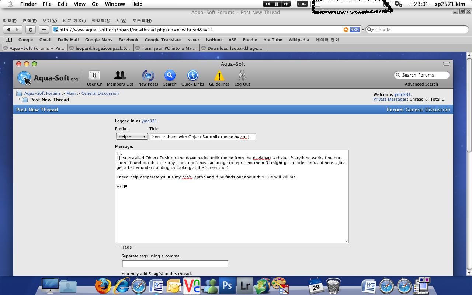Open the 책갈피(B) bookmarks menu
This screenshot has width=472, height=295.
[101, 21]
